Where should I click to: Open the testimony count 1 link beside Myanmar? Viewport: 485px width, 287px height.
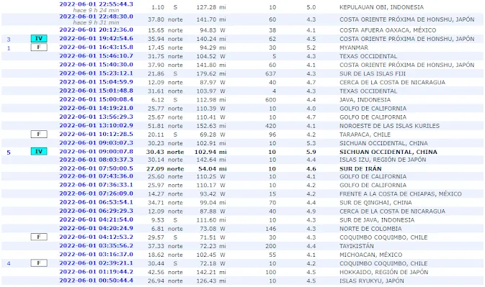[x=9, y=47]
